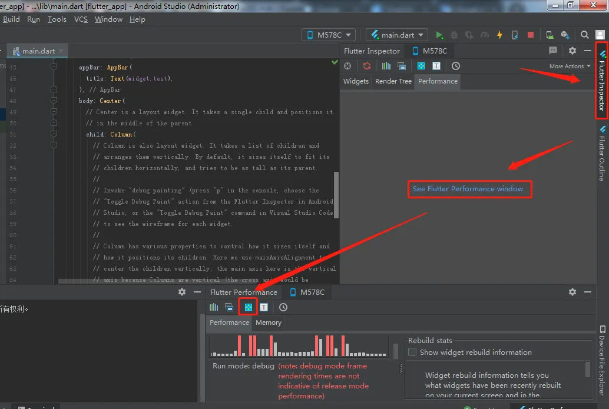Open the gear settings at Flutter Performance panel's right end
Screen dimensions: 609x409
pos(572,292)
